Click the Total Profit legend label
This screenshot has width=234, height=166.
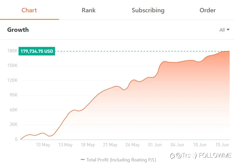(121, 160)
